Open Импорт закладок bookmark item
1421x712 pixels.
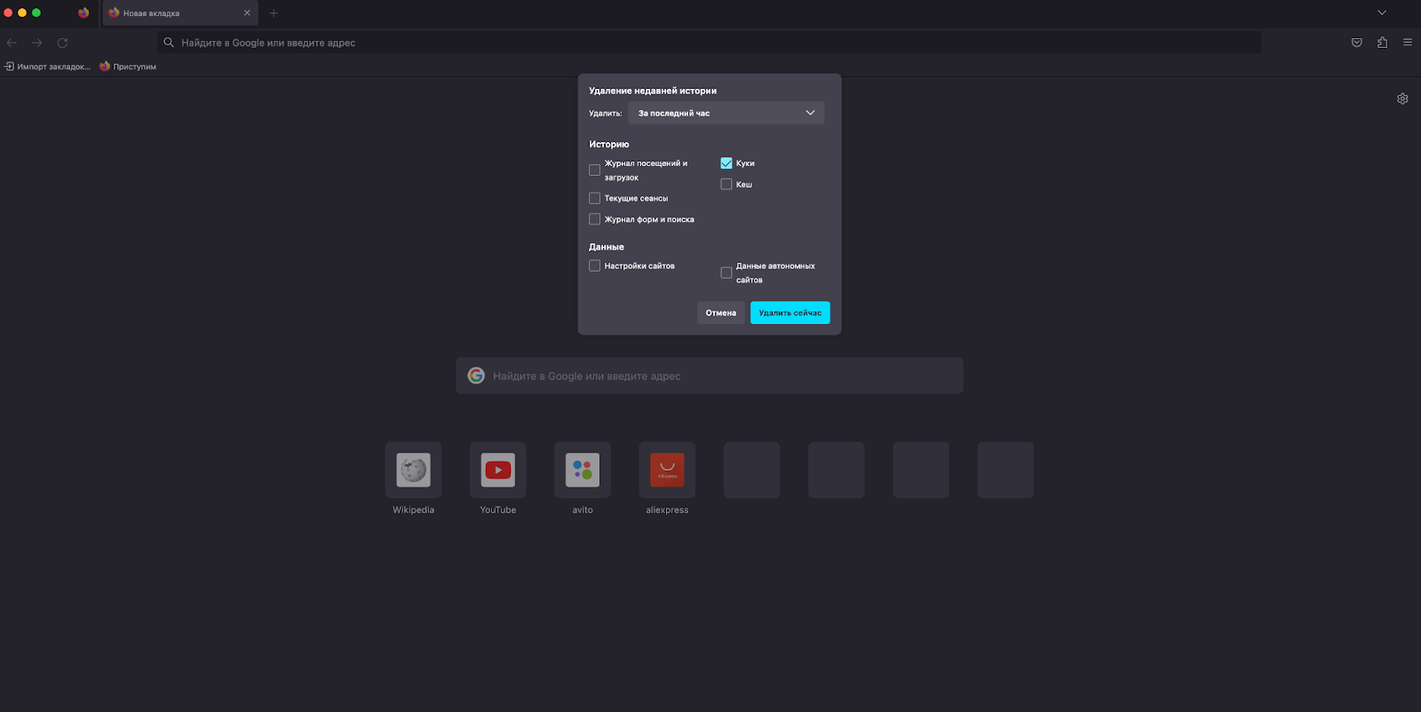click(x=48, y=67)
